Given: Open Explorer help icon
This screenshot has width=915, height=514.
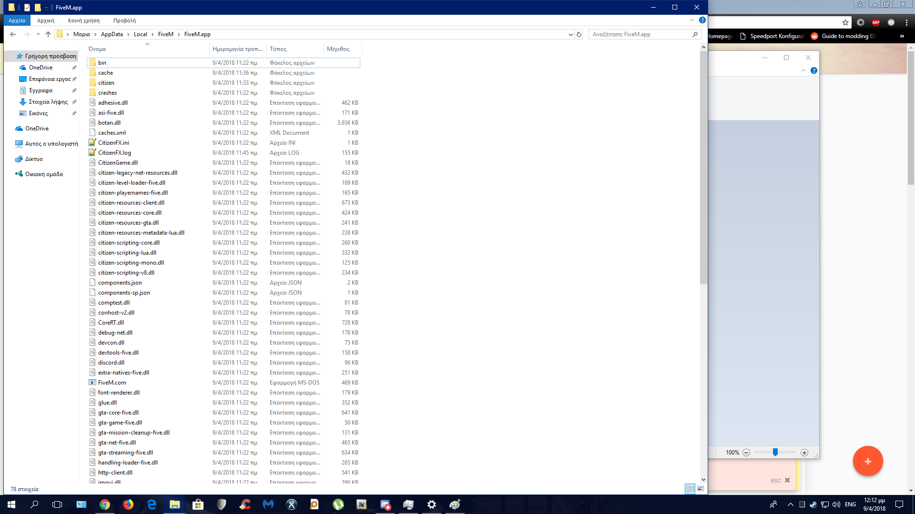Looking at the screenshot, I should tap(702, 20).
